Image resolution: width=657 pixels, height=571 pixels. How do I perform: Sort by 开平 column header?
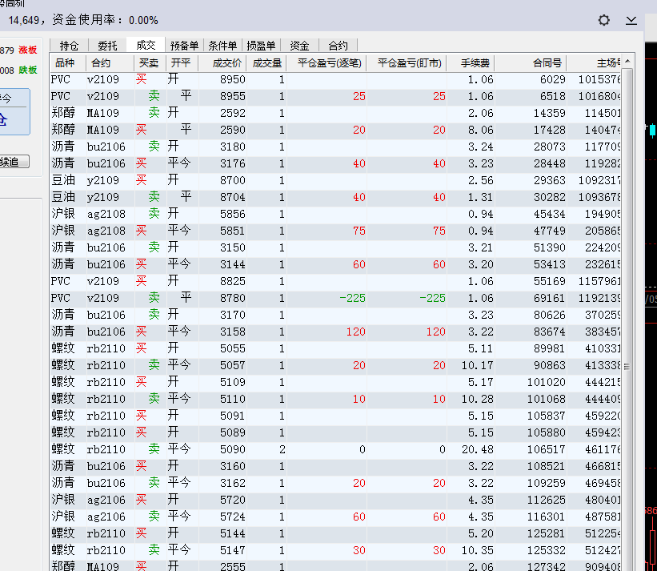click(182, 63)
